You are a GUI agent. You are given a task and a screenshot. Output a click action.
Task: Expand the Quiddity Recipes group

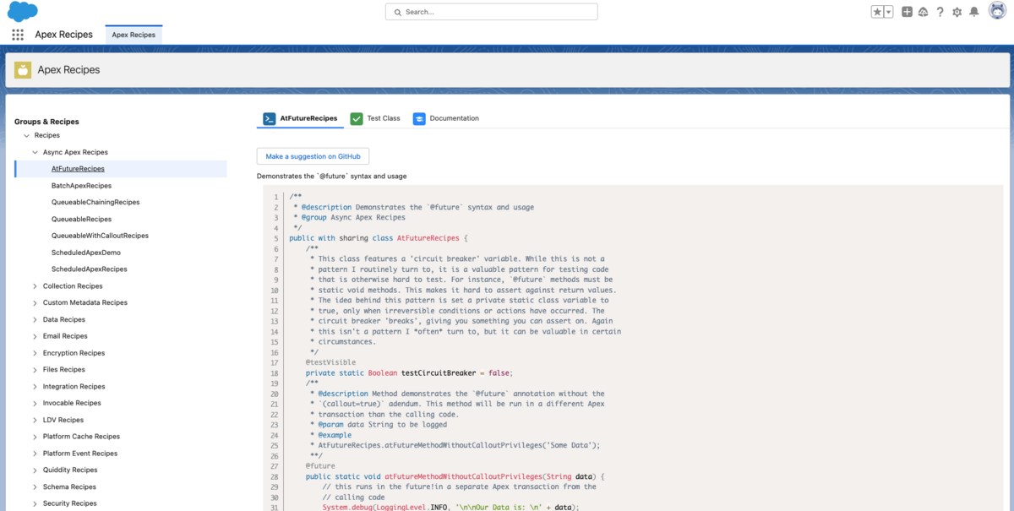pos(35,470)
